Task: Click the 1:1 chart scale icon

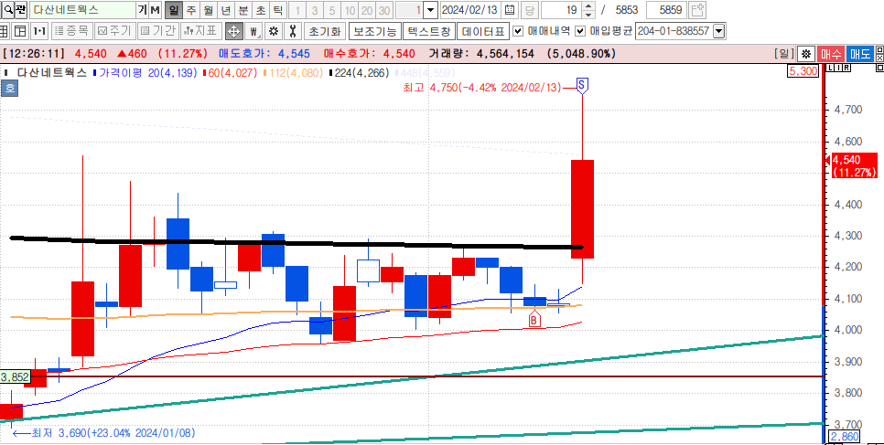Action: (x=39, y=31)
